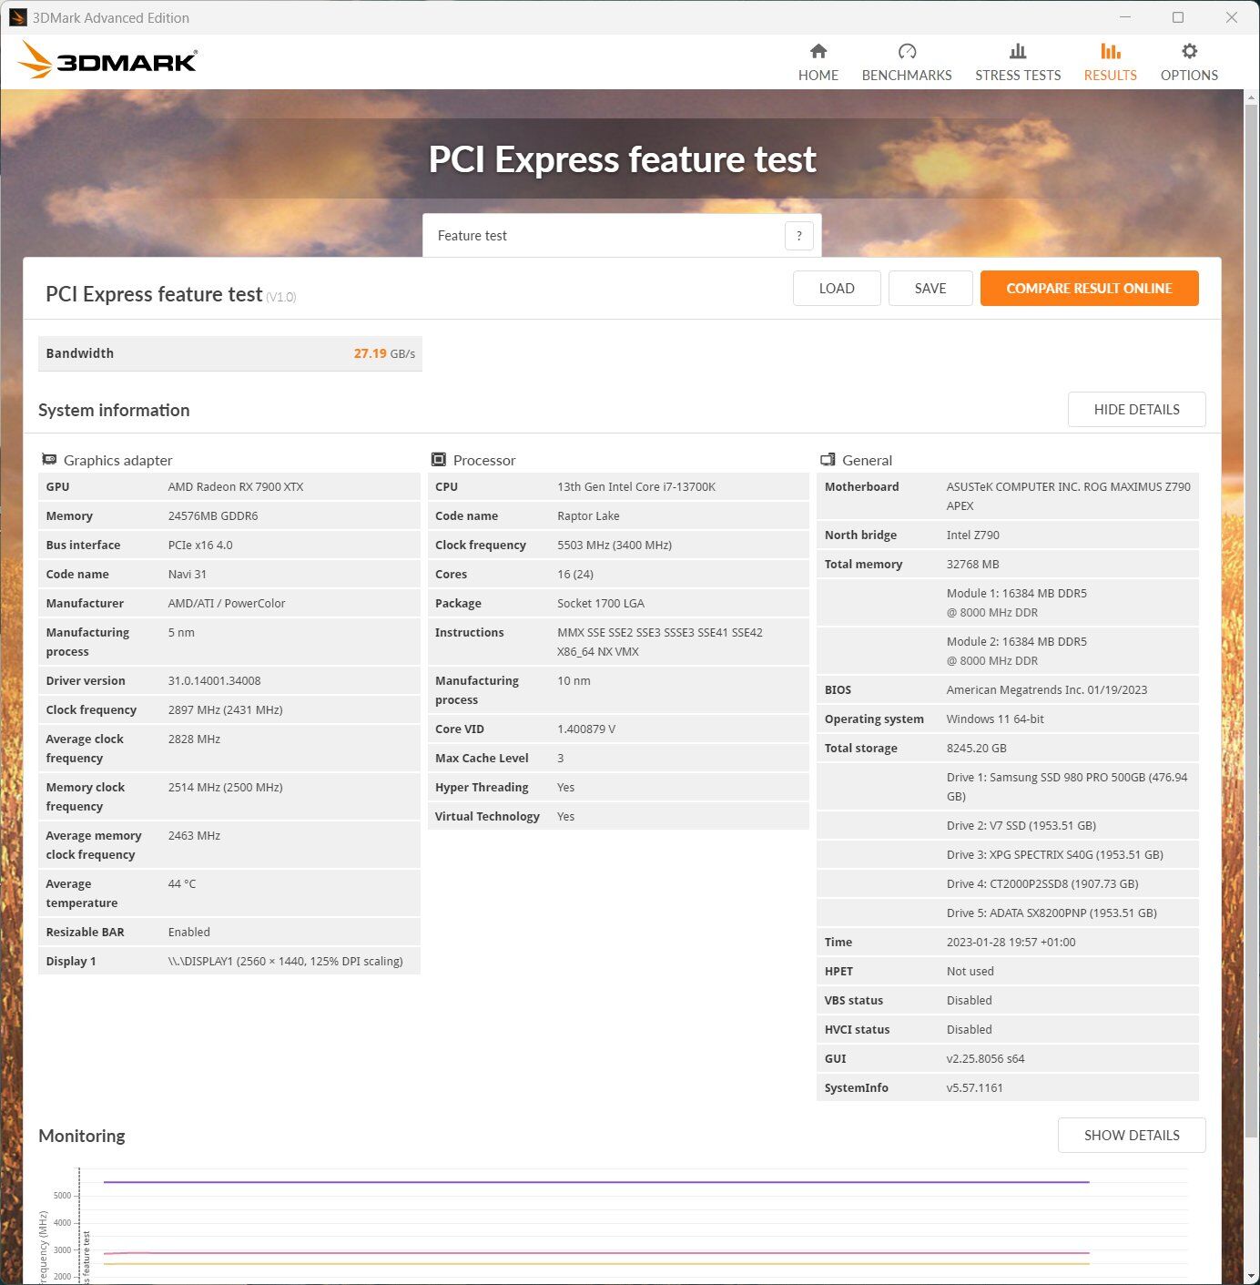Image resolution: width=1260 pixels, height=1285 pixels.
Task: Click the scrollbar up arrow
Action: coord(1252,97)
